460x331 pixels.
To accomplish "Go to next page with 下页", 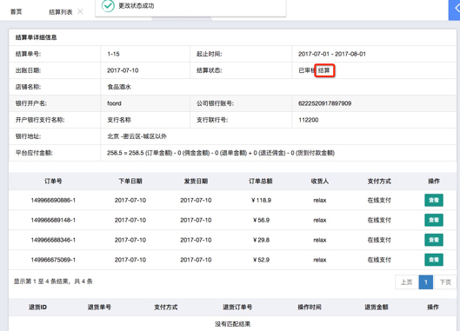I will point(445,282).
